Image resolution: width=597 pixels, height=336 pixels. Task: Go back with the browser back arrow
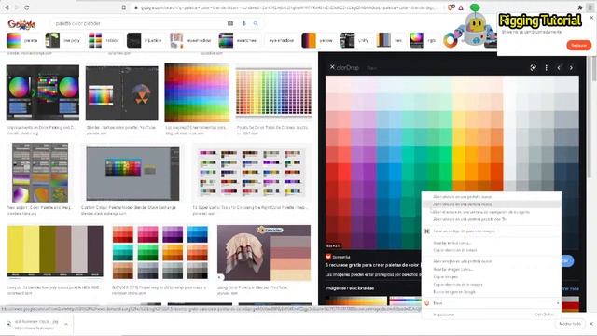click(7, 7)
